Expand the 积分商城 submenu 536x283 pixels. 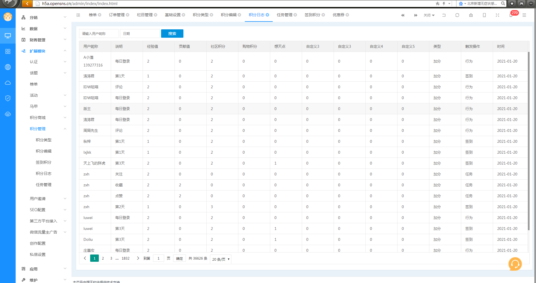click(x=44, y=118)
